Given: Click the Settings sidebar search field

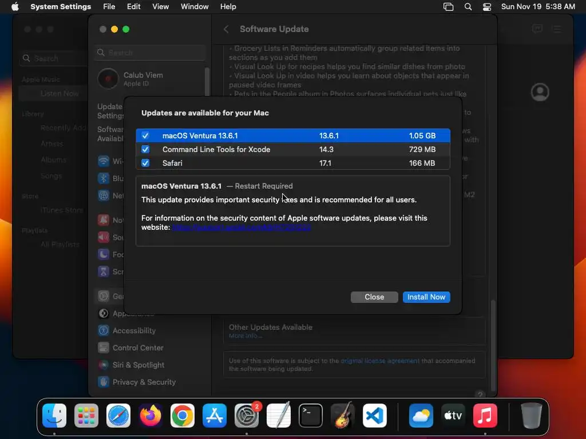Looking at the screenshot, I should point(151,53).
